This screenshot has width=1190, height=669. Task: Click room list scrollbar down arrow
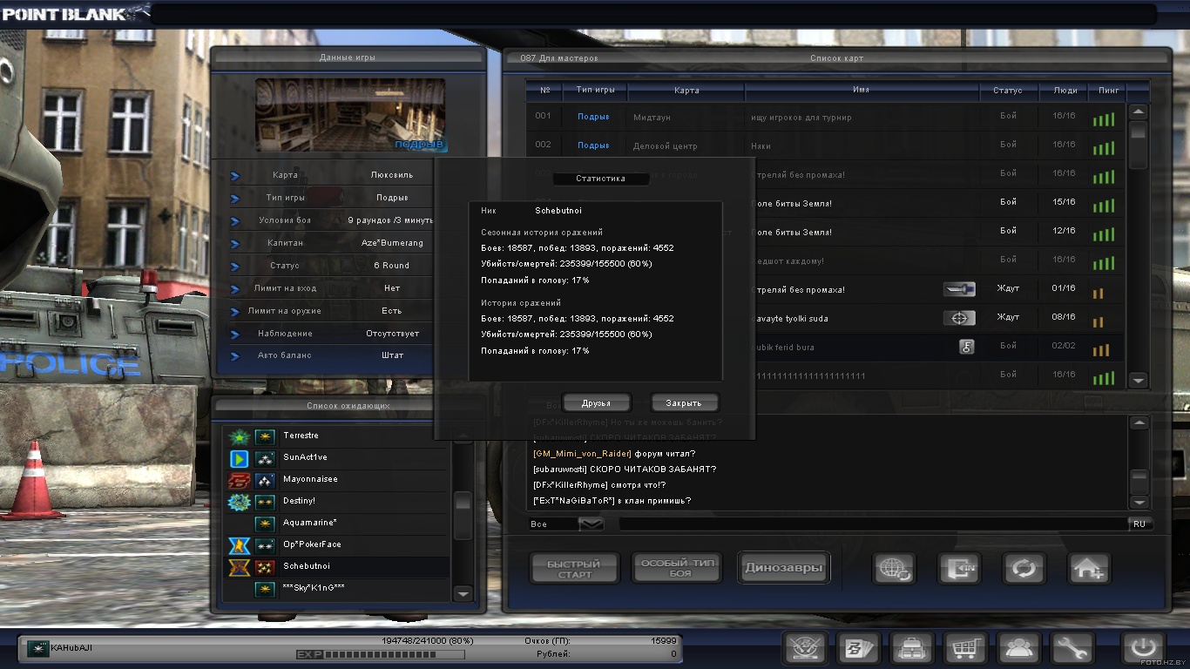click(1138, 380)
